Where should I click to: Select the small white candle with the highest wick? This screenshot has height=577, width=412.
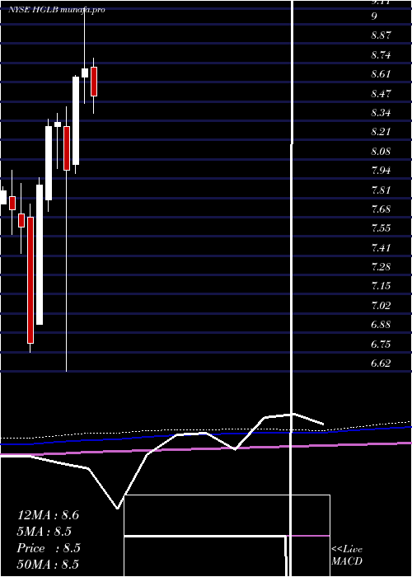point(85,73)
